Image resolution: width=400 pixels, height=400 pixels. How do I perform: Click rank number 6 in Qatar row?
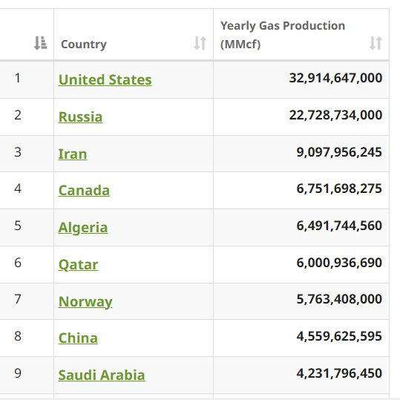pos(18,263)
